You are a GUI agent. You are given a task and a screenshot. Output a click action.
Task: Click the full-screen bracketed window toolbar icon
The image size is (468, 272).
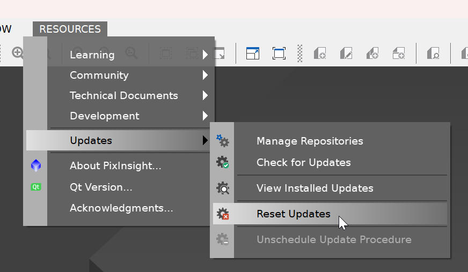tap(279, 54)
